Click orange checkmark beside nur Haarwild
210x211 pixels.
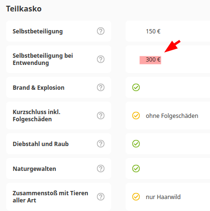pos(136,197)
